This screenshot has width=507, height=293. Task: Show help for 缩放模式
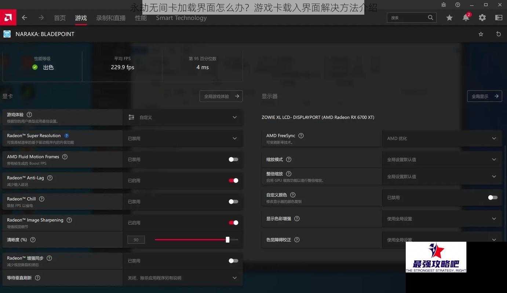[x=289, y=159]
